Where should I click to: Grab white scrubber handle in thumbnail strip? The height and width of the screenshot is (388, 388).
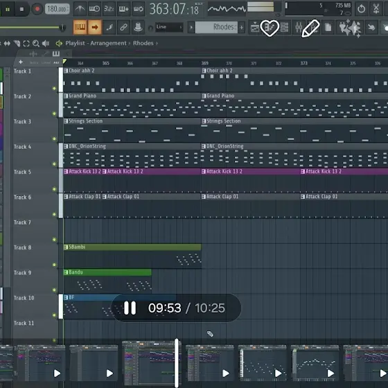pos(177,363)
